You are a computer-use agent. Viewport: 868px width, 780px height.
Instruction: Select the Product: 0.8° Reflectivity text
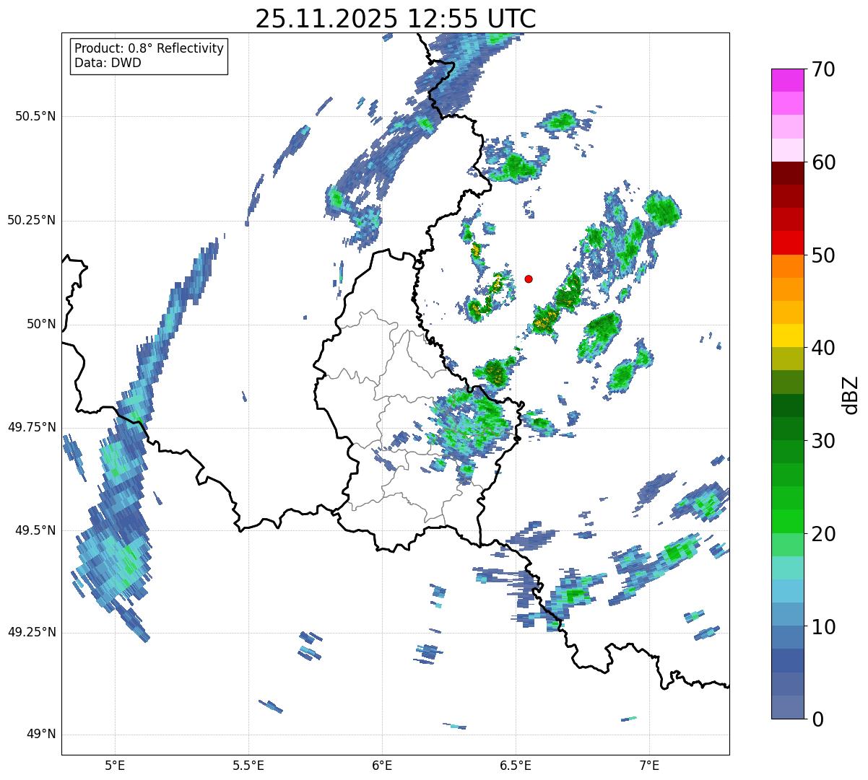click(149, 48)
